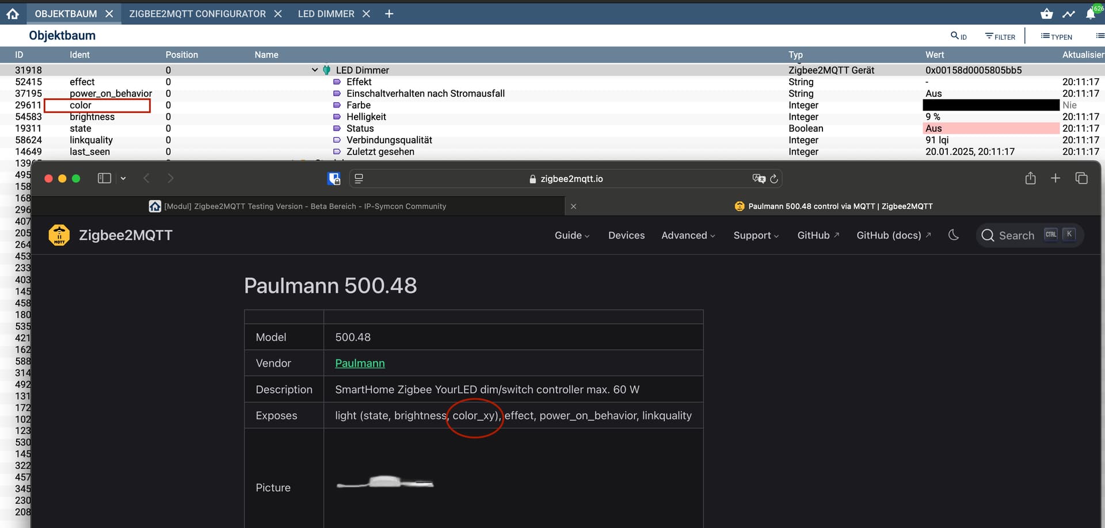Open the store basket icon
Viewport: 1105px width, 528px height.
click(x=1047, y=14)
